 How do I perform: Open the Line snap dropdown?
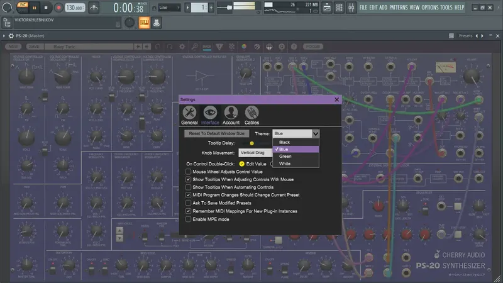[x=169, y=8]
